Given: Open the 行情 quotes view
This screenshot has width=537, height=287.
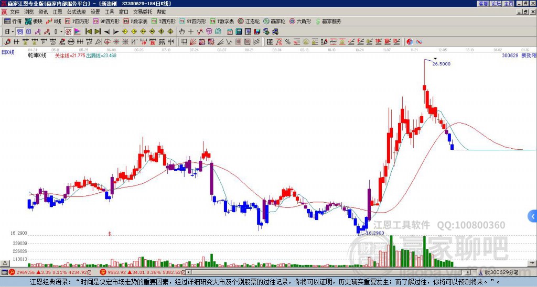Looking at the screenshot, I should click(13, 21).
